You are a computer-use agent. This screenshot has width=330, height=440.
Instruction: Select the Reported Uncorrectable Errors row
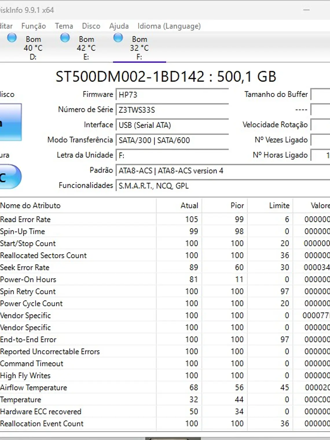(x=165, y=351)
